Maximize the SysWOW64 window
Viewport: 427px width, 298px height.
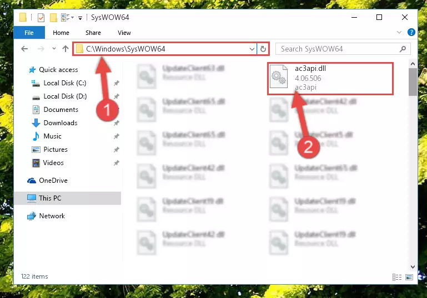pos(379,17)
